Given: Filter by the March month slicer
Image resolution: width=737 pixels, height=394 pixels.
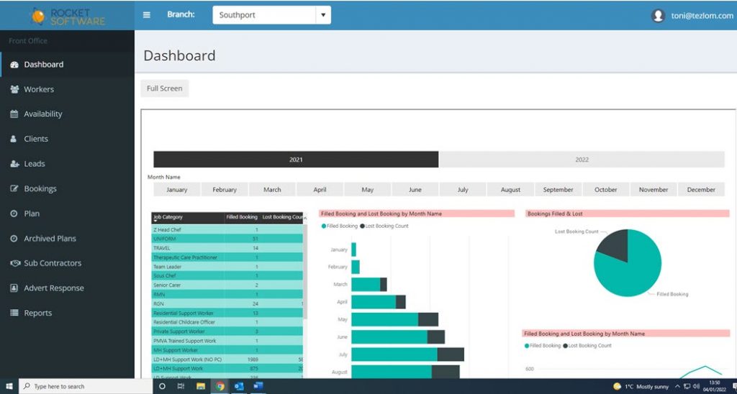Looking at the screenshot, I should [272, 190].
